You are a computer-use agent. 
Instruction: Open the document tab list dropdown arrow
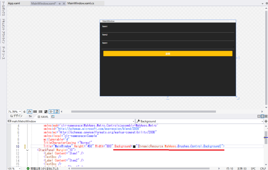pyautogui.click(x=262, y=4)
